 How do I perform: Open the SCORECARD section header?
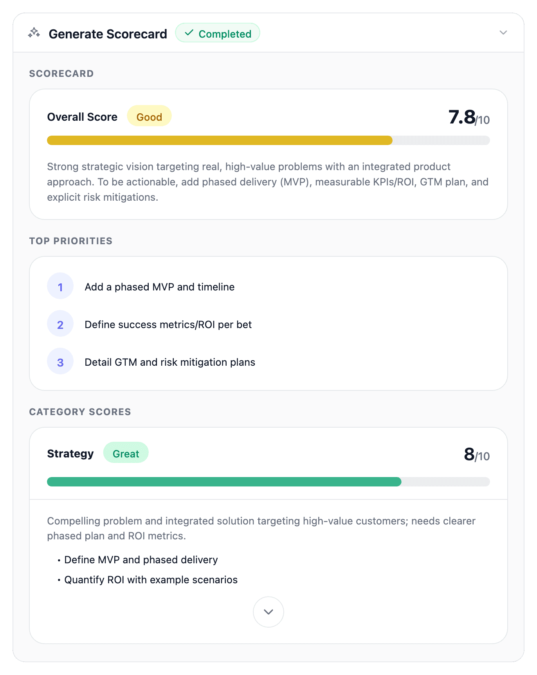[61, 73]
